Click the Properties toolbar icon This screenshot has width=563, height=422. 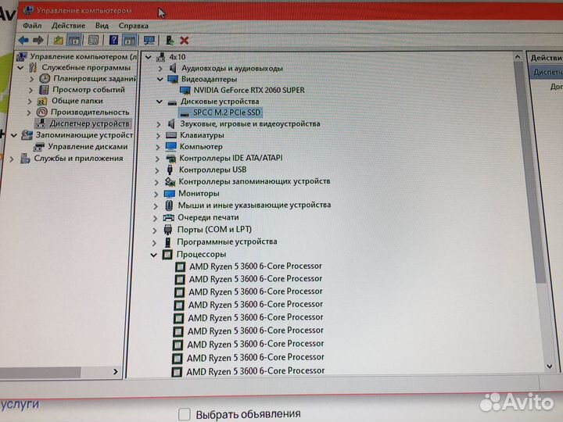click(94, 40)
